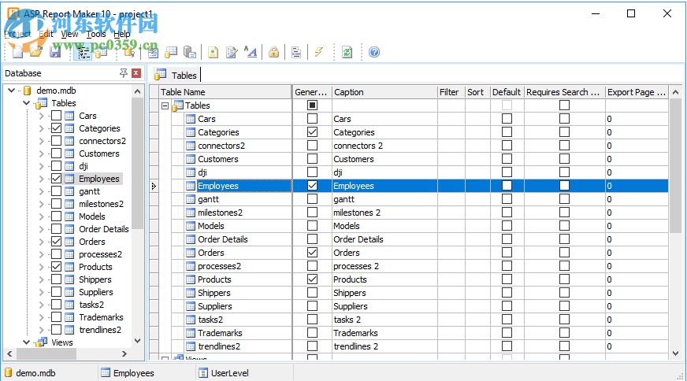The width and height of the screenshot is (687, 381).
Task: Click the lightning generate icon
Action: [319, 52]
